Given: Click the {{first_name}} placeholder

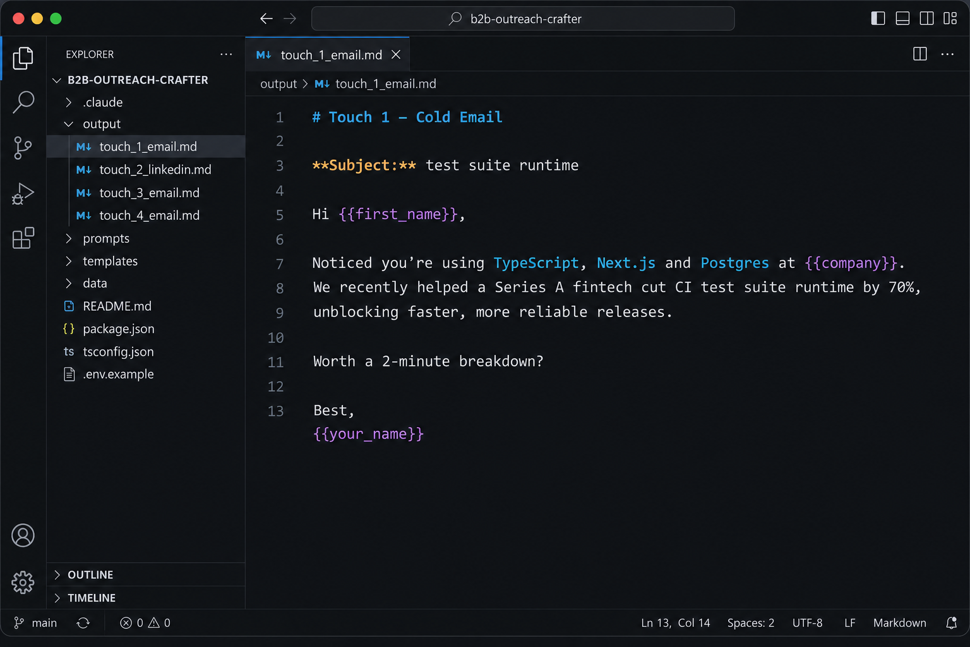Looking at the screenshot, I should point(398,214).
